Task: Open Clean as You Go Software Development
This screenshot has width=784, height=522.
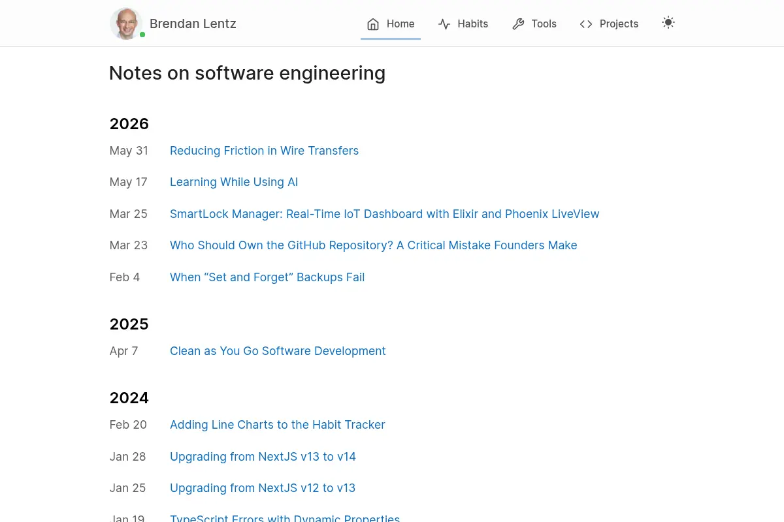Action: (x=278, y=351)
